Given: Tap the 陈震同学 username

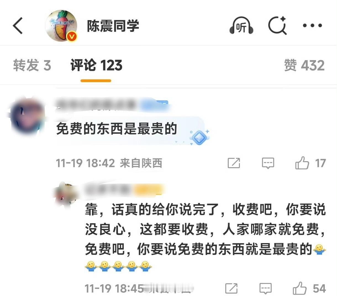Looking at the screenshot, I should point(113,26).
